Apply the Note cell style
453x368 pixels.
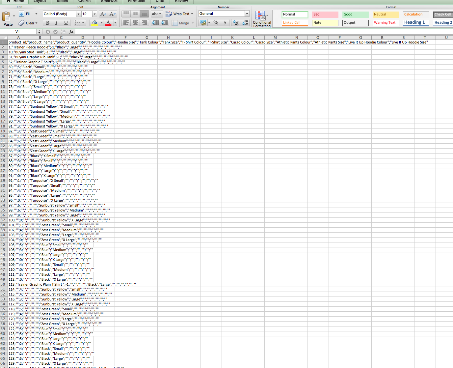point(325,23)
